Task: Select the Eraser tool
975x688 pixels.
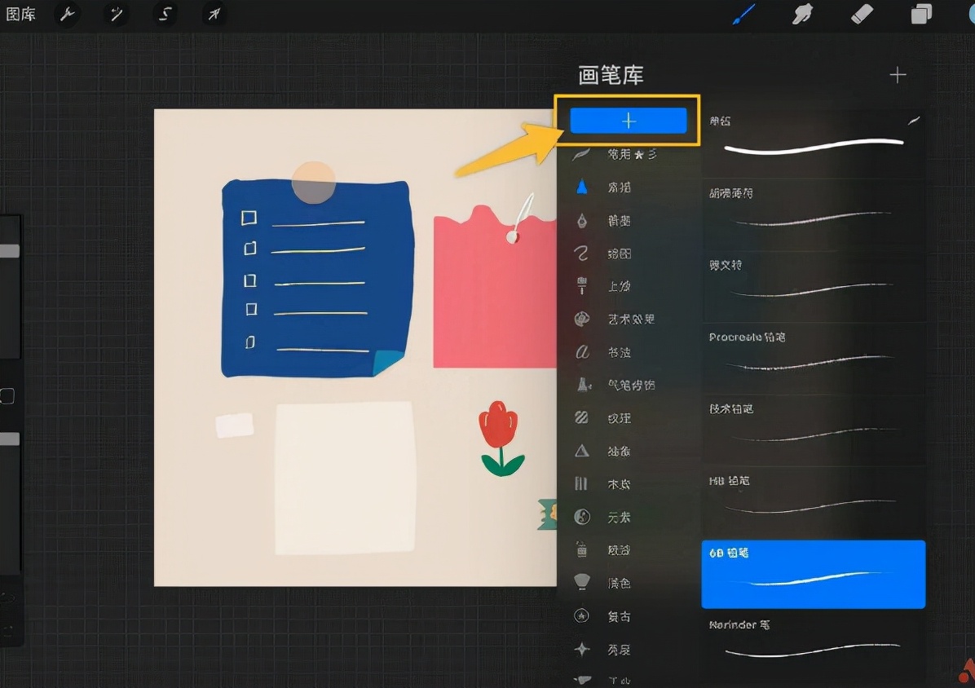Action: (x=862, y=14)
